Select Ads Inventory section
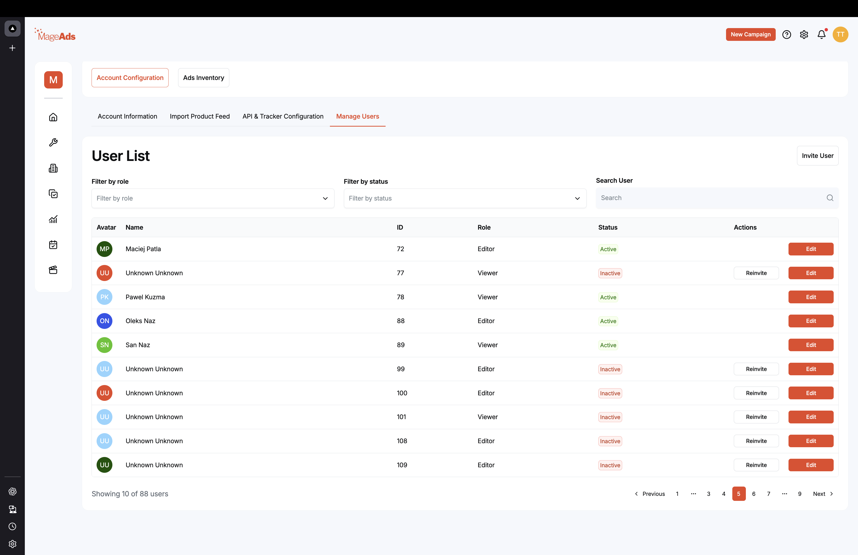858x555 pixels. click(x=204, y=78)
